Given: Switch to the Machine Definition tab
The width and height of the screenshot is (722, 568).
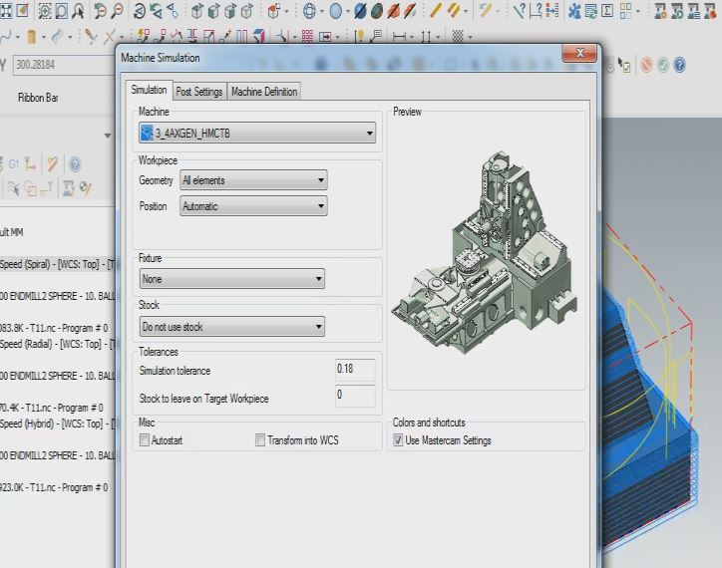Looking at the screenshot, I should point(264,92).
